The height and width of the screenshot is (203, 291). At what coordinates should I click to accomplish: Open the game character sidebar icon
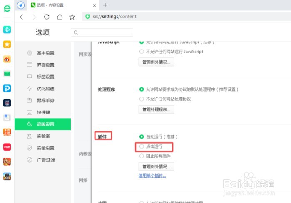click(7, 161)
